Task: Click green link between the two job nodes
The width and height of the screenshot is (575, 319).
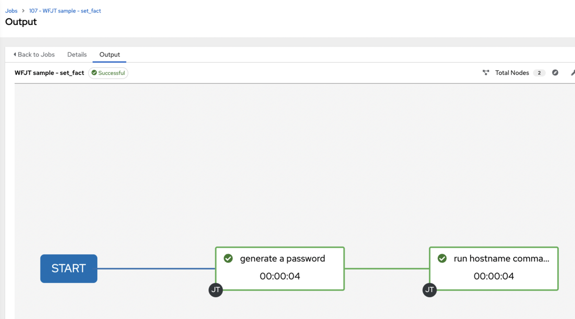Action: tap(387, 269)
